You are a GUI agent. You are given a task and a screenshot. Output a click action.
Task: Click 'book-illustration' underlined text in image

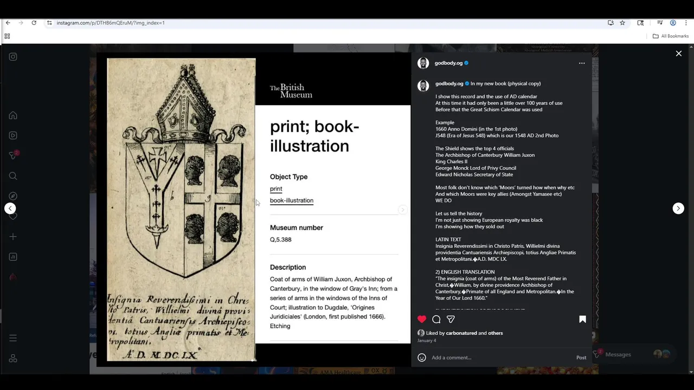click(x=292, y=200)
